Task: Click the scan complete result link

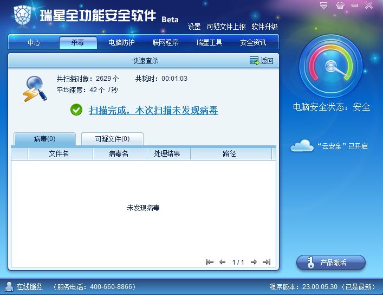Action: pyautogui.click(x=154, y=110)
